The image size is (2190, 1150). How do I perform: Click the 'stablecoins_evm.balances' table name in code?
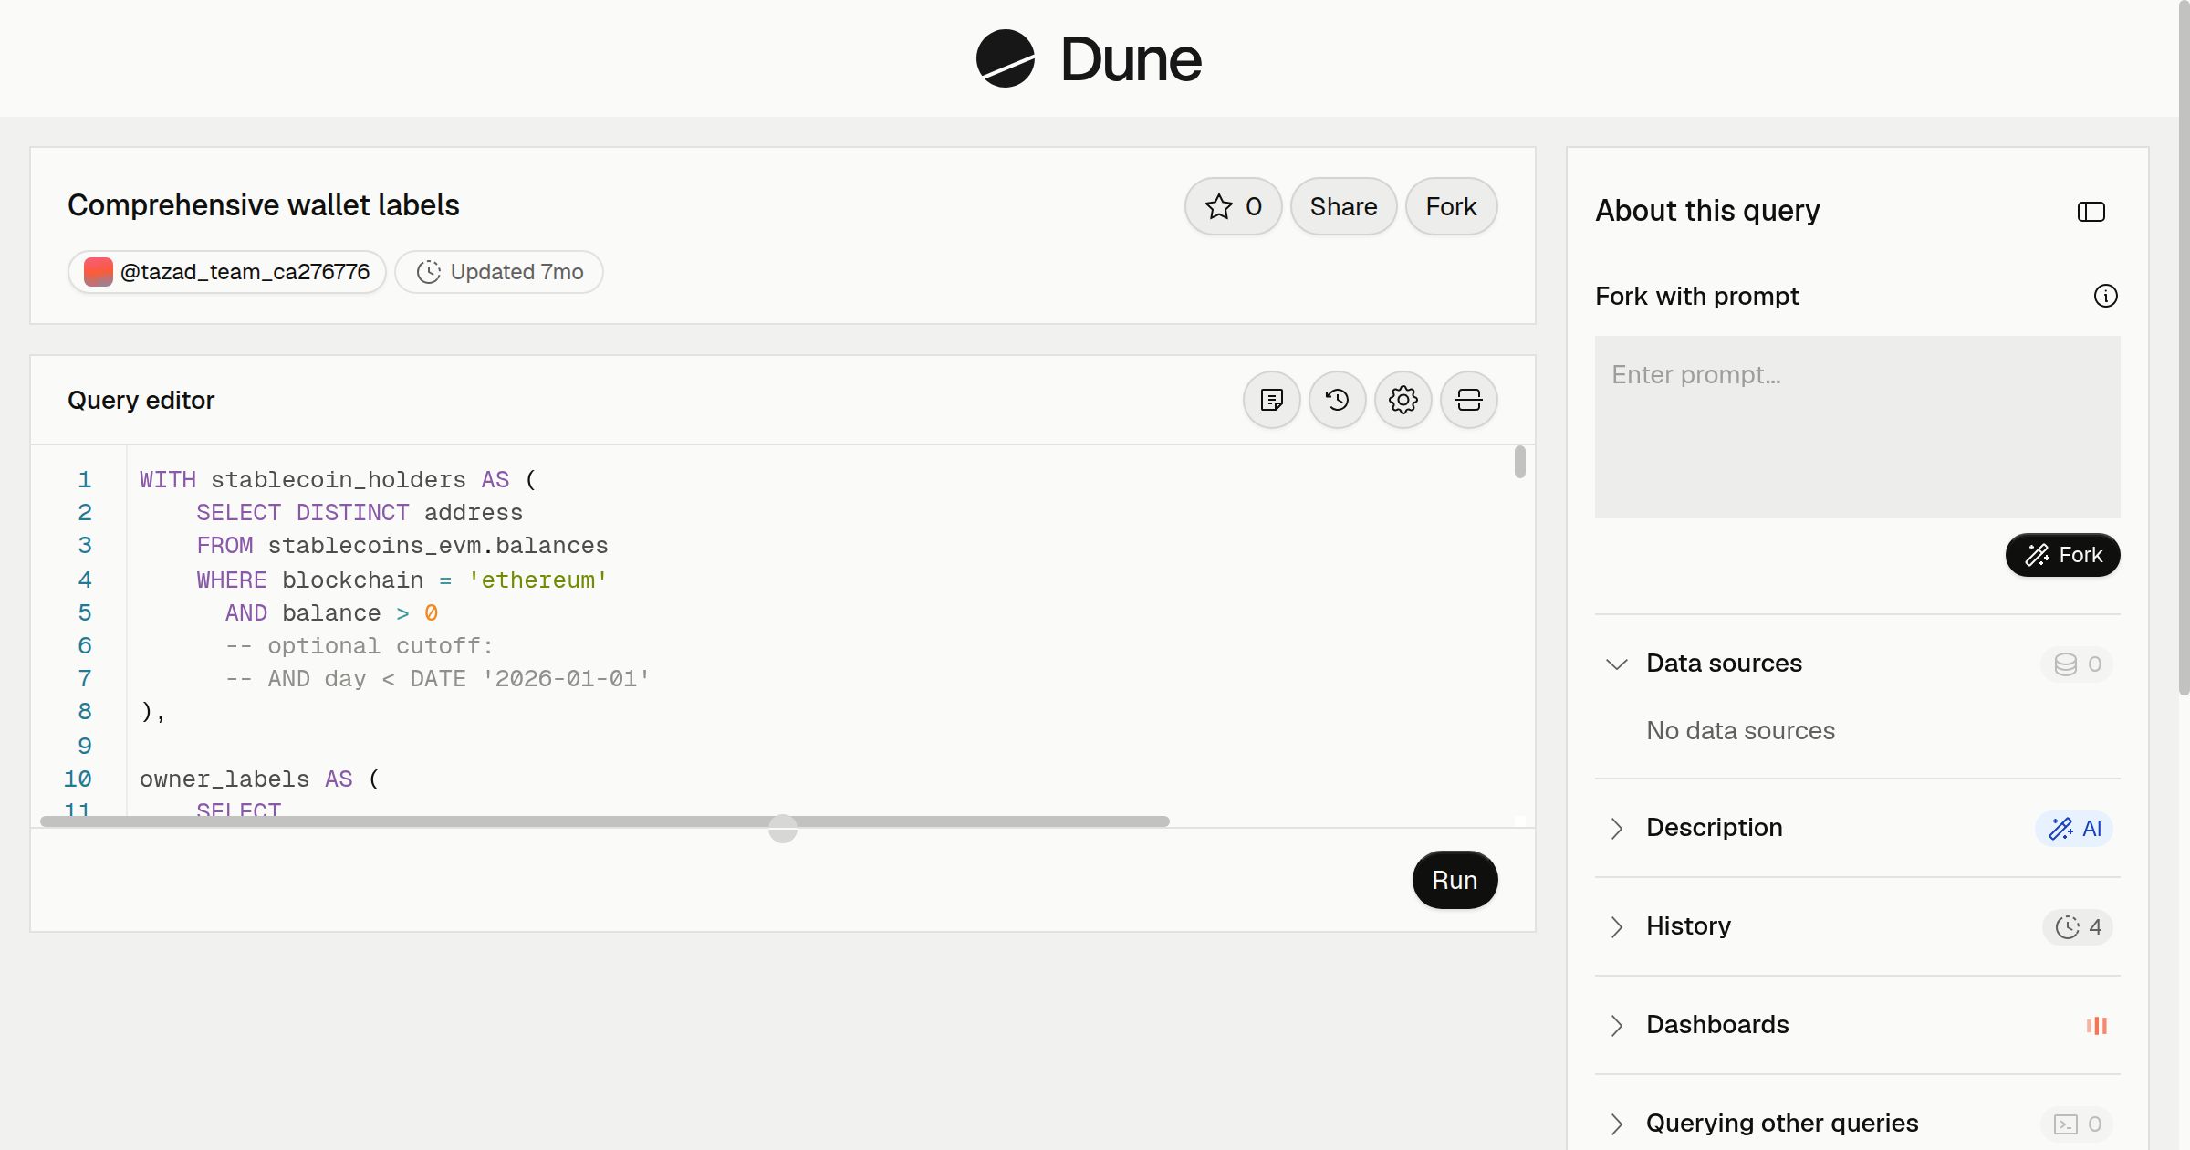tap(438, 546)
